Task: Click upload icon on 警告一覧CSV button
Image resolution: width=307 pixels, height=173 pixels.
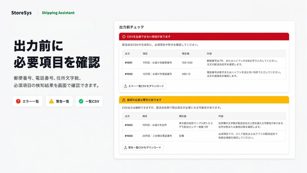Action: 125,148
